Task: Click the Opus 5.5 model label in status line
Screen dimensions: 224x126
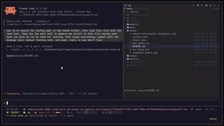Action: (x=44, y=113)
